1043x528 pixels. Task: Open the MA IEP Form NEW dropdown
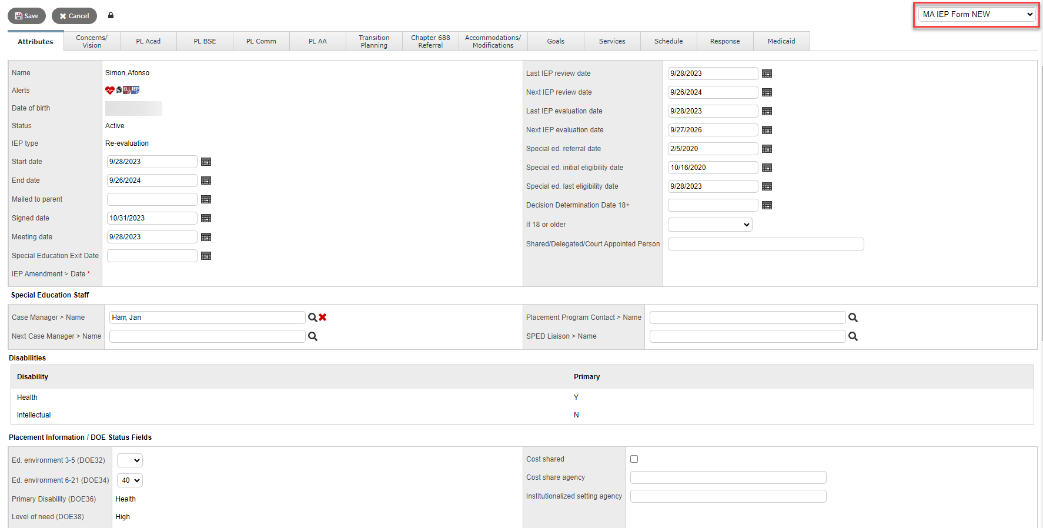pos(977,15)
